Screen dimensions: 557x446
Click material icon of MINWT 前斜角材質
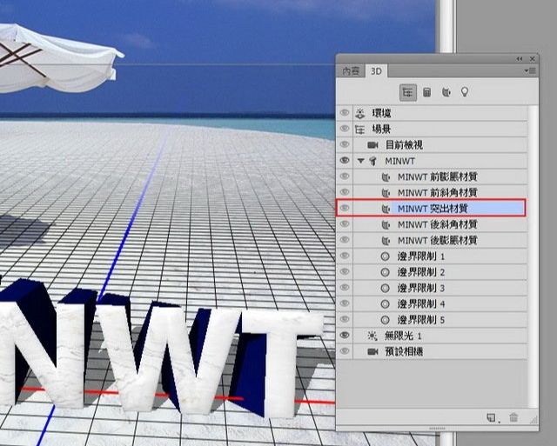coord(386,193)
